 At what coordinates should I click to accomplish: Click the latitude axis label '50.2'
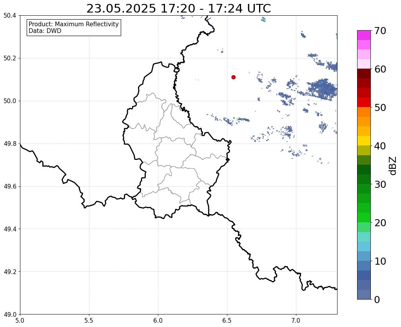click(10, 58)
